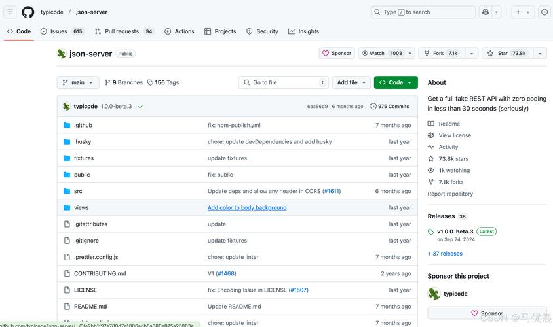Image resolution: width=553 pixels, height=327 pixels.
Task: Open the green Code dropdown
Action: pyautogui.click(x=396, y=82)
